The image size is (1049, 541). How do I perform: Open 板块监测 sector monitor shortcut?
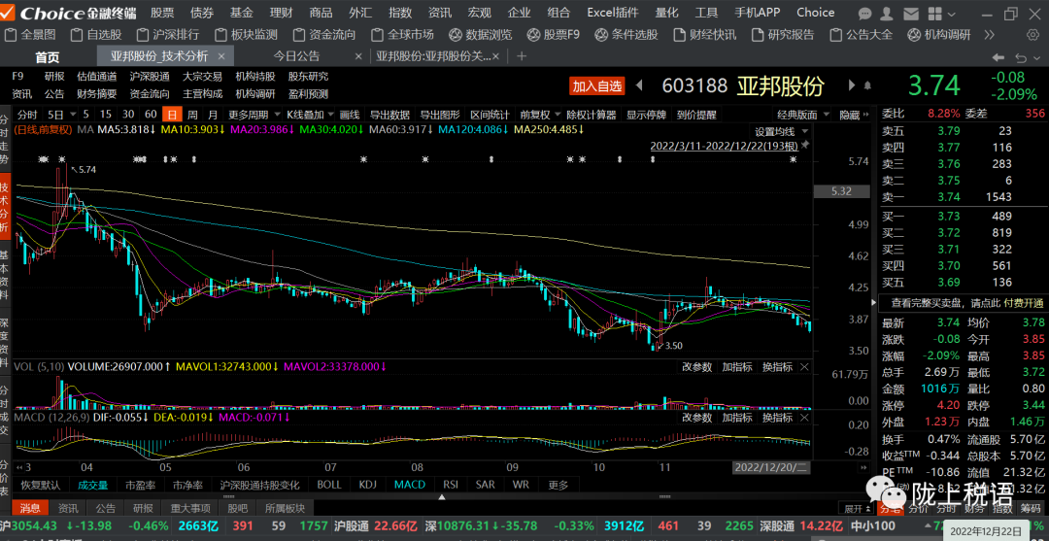(x=246, y=35)
